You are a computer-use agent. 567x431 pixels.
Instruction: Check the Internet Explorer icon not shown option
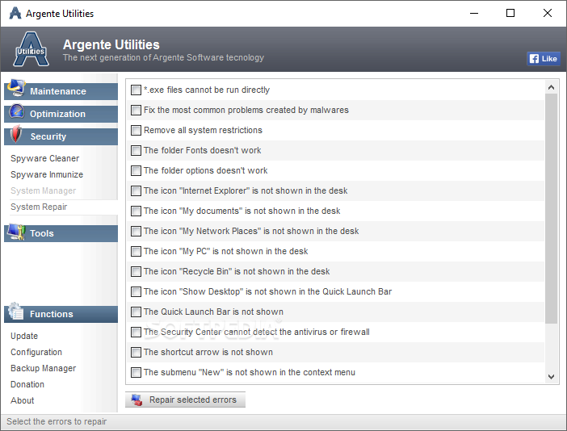[x=136, y=190]
